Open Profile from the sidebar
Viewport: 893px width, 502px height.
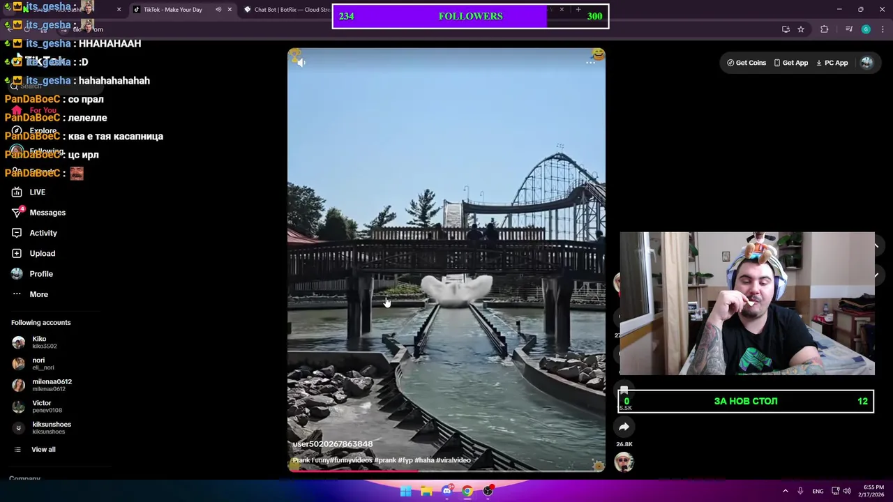coord(32,274)
